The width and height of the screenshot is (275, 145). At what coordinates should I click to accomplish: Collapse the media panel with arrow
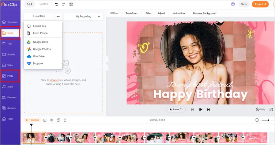(x=107, y=64)
